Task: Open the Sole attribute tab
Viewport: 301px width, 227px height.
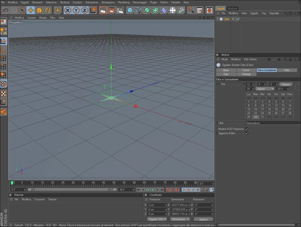Action: point(226,74)
